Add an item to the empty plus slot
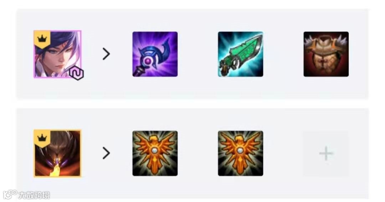 [326, 154]
